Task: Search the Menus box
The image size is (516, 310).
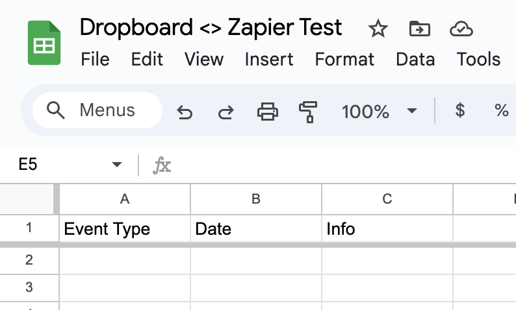Action: click(x=97, y=110)
